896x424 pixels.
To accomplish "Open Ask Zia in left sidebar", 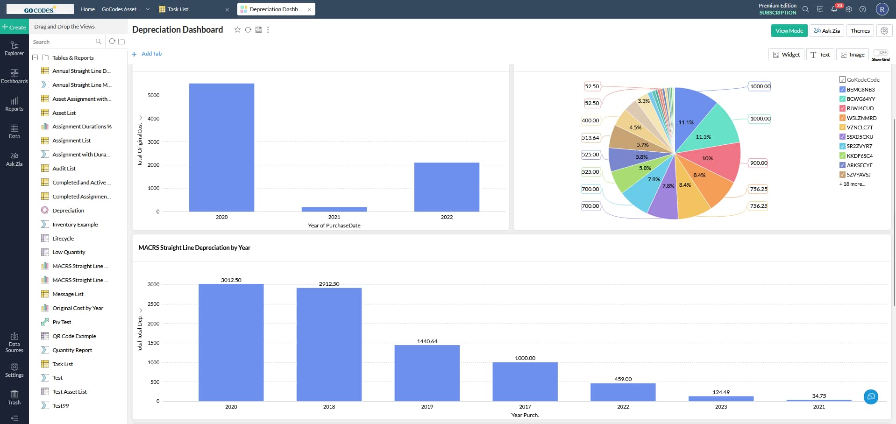I will 14,159.
